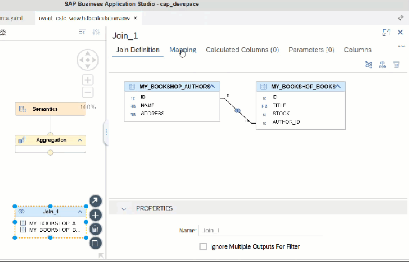This screenshot has width=409, height=262.
Task: Click the expand arrow at canvas bottom corner
Action: (101, 256)
